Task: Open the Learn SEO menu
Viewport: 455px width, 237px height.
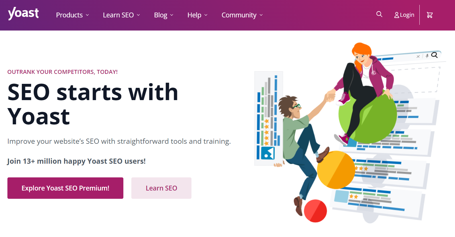Action: (x=121, y=15)
